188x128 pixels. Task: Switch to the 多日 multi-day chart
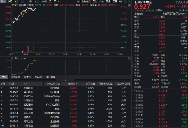pos(10,1)
